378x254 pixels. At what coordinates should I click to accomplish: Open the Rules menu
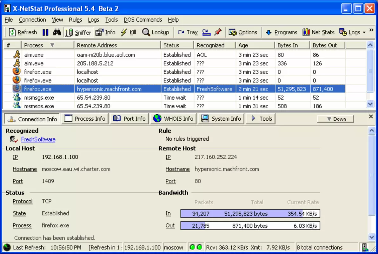[76, 20]
